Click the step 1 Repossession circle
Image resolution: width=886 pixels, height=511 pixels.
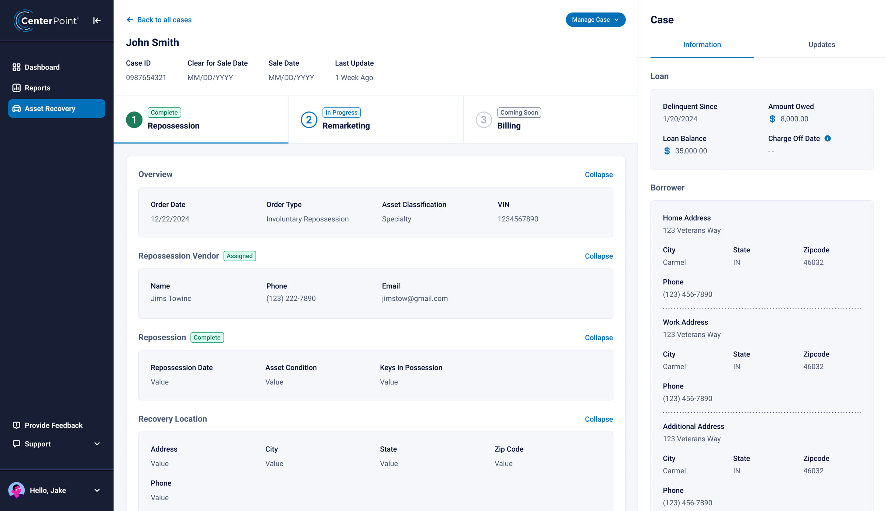(x=134, y=120)
